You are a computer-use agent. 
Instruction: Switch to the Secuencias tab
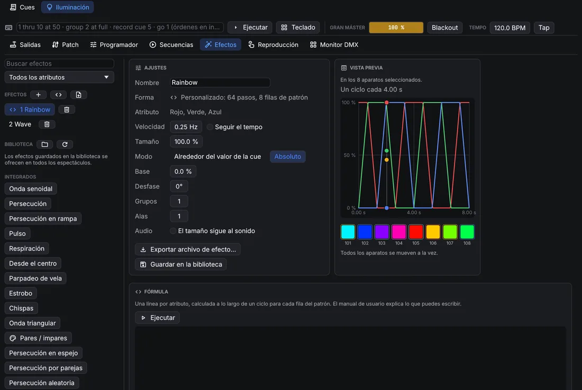(171, 44)
